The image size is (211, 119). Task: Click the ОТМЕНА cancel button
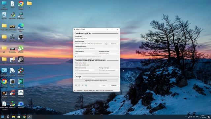click(114, 86)
